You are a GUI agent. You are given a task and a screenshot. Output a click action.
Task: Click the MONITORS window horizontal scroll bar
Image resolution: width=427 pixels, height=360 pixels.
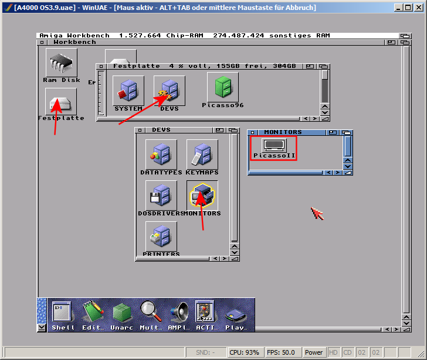coord(286,172)
